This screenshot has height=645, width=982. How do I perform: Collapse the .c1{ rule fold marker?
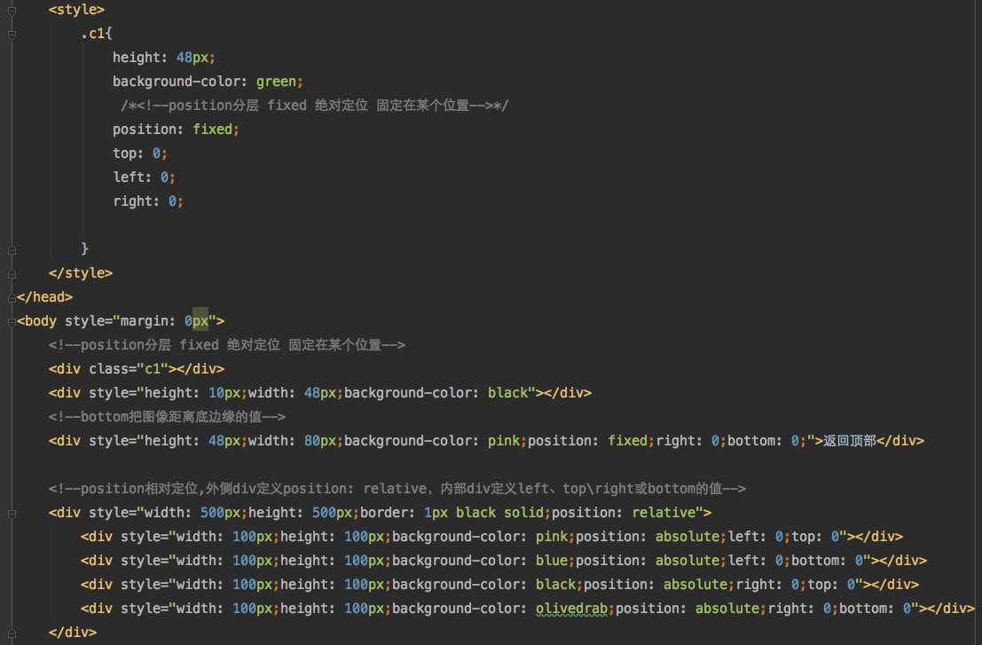point(12,35)
